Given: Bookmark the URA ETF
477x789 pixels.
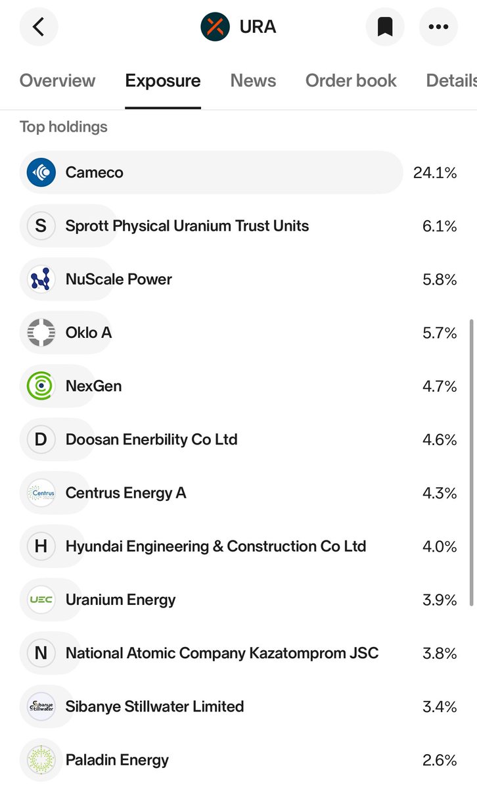Looking at the screenshot, I should (x=384, y=27).
